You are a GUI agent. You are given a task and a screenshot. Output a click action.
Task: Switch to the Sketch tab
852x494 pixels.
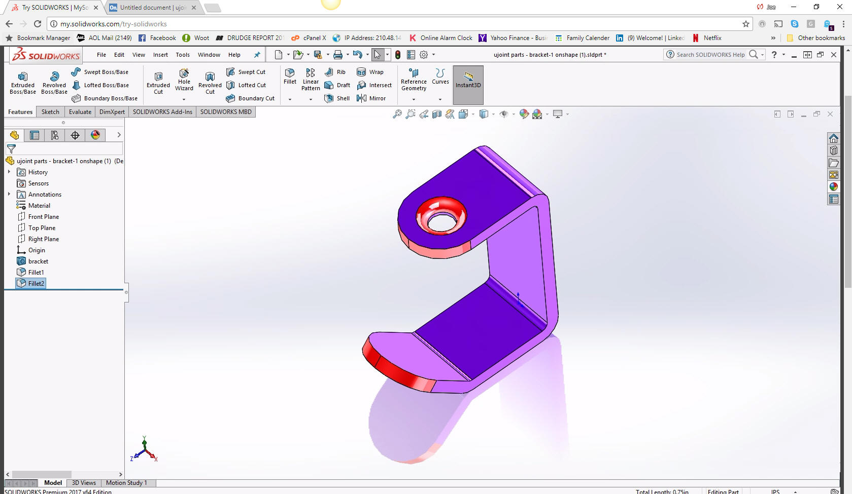50,112
